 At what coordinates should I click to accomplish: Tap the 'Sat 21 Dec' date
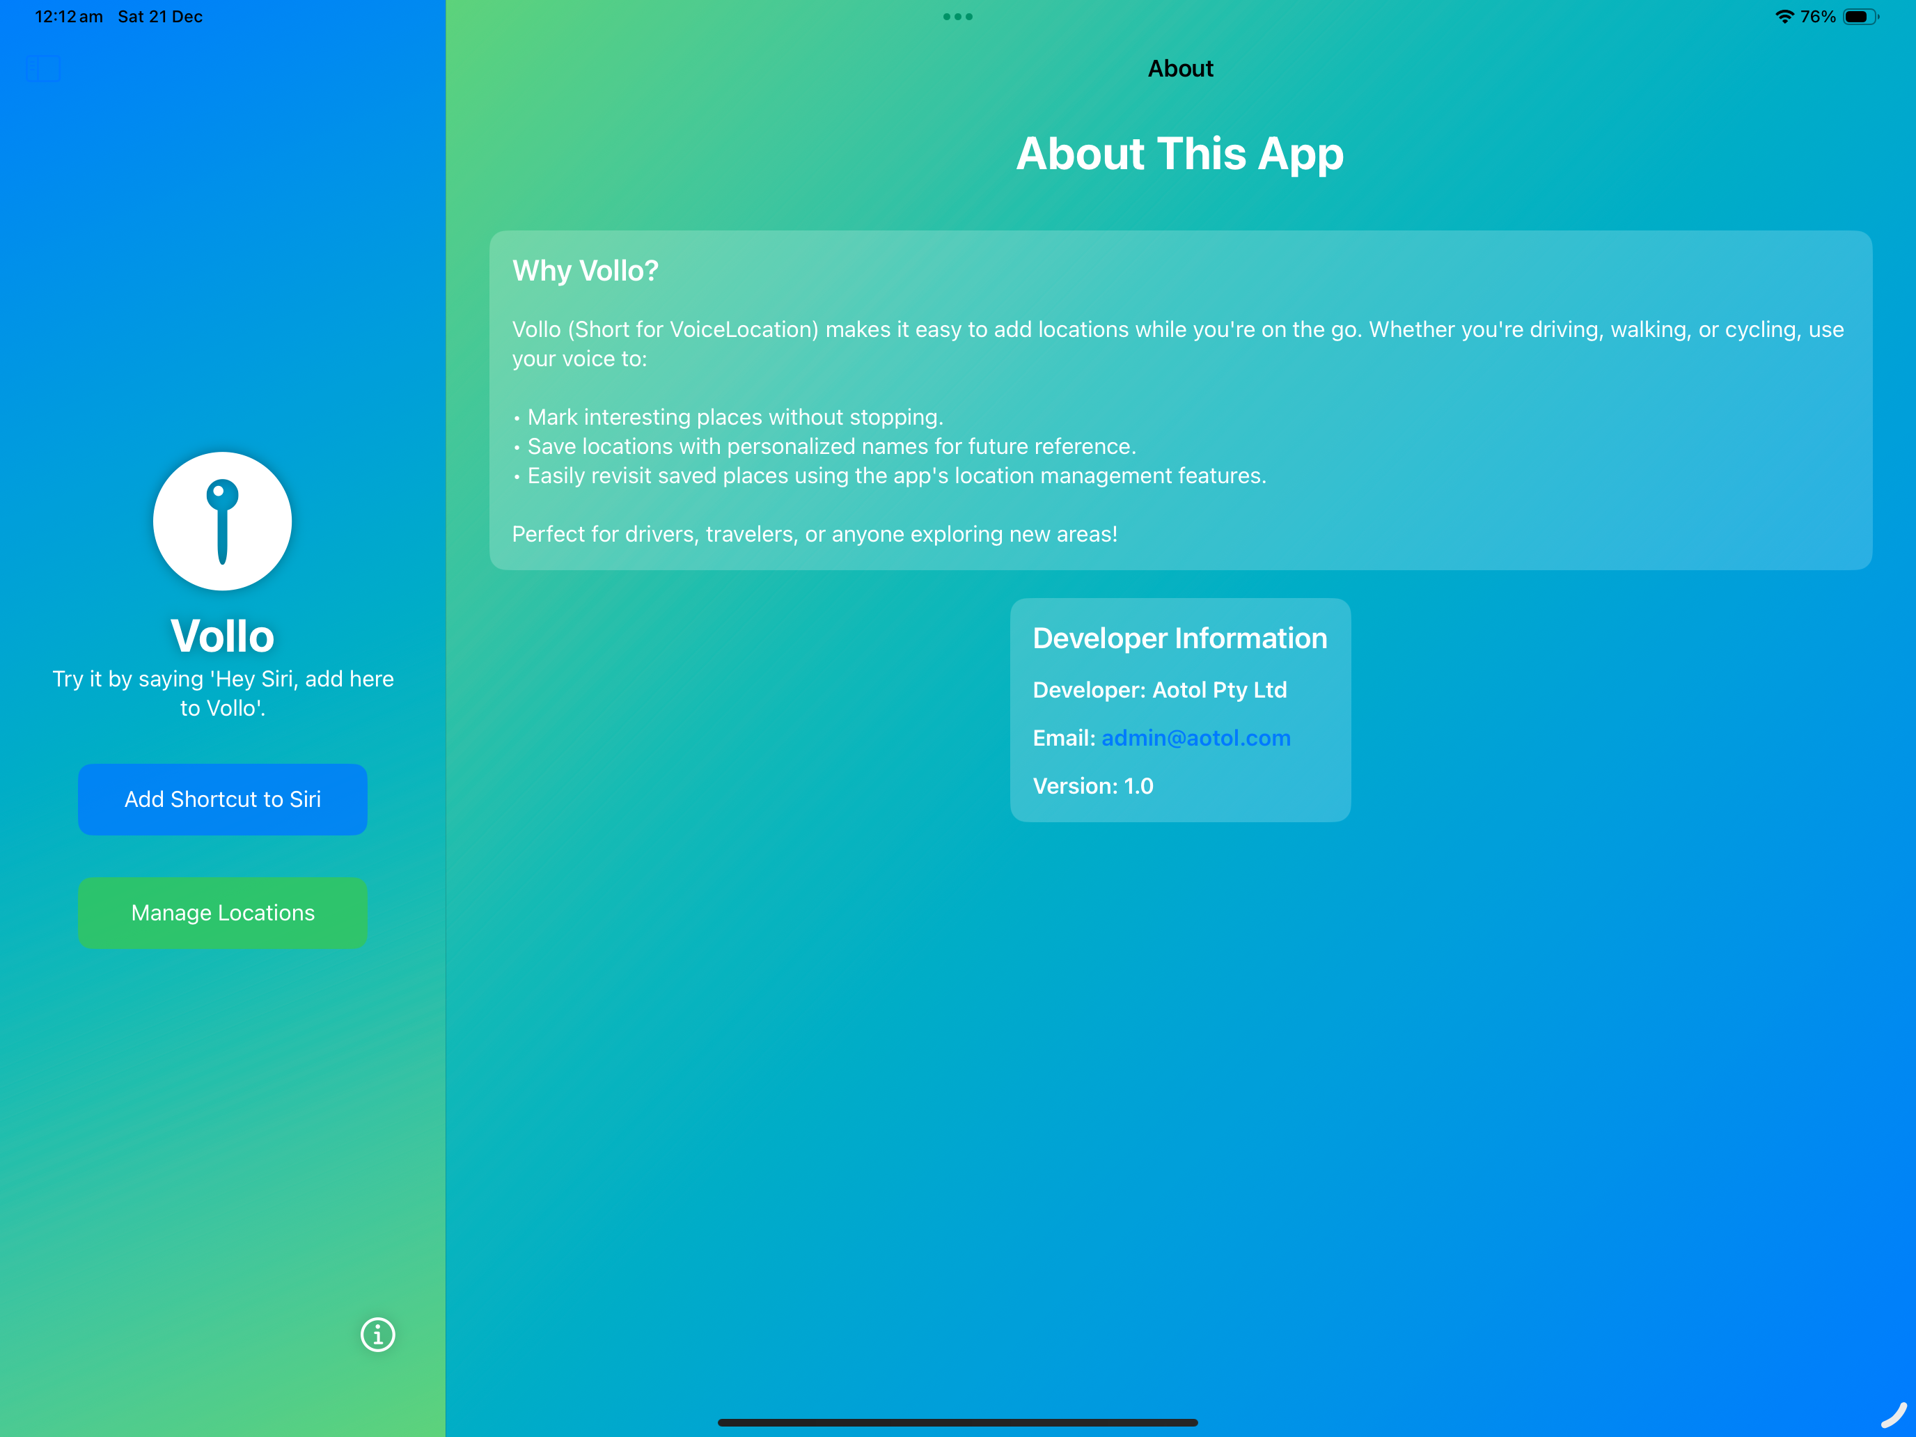pos(160,17)
